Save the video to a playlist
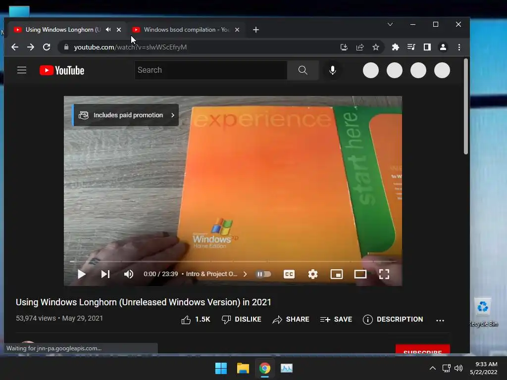 click(x=336, y=320)
